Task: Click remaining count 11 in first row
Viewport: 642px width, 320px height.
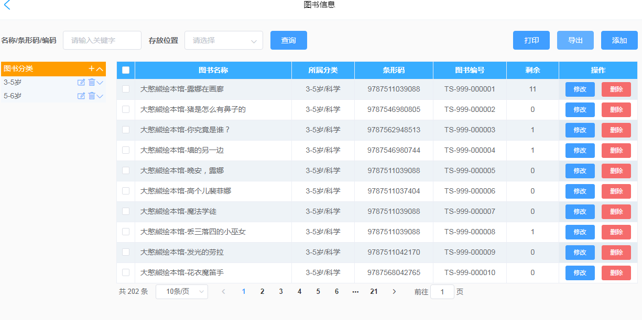Action: tap(533, 89)
